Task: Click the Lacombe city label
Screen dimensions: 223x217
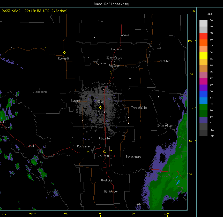Action: [x=116, y=49]
